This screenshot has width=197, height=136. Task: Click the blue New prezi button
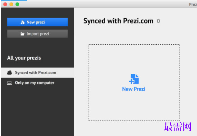pyautogui.click(x=37, y=22)
